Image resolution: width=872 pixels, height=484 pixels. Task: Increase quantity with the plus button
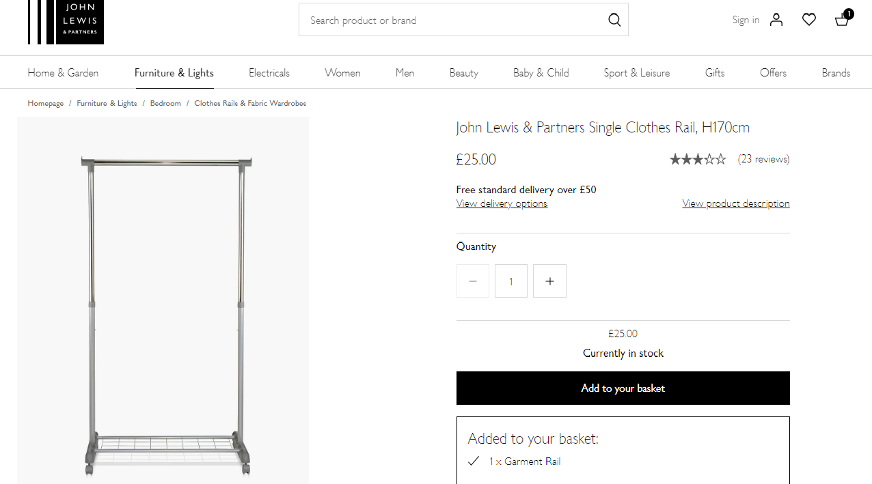(549, 281)
